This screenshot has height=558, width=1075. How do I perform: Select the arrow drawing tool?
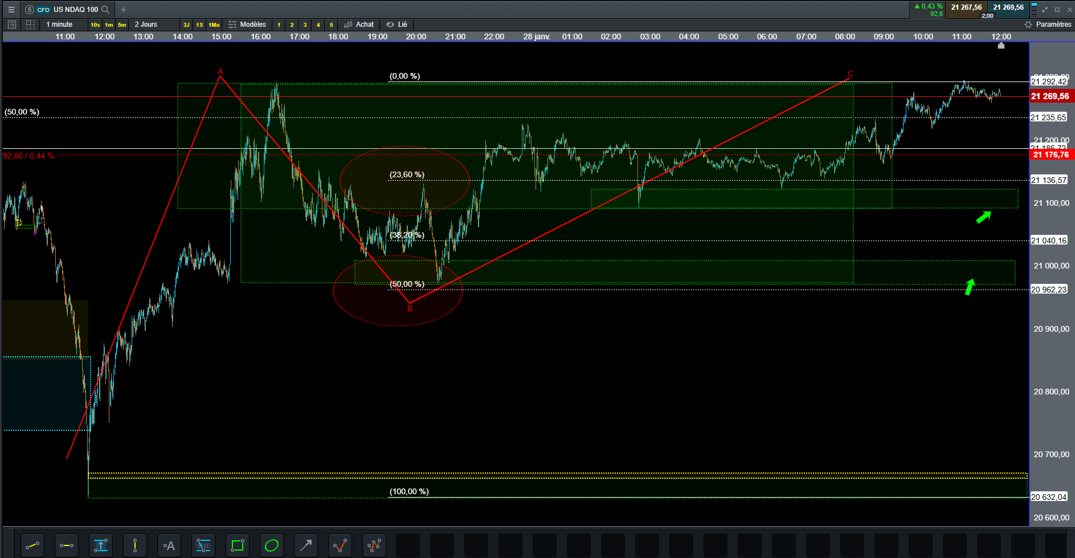[306, 545]
